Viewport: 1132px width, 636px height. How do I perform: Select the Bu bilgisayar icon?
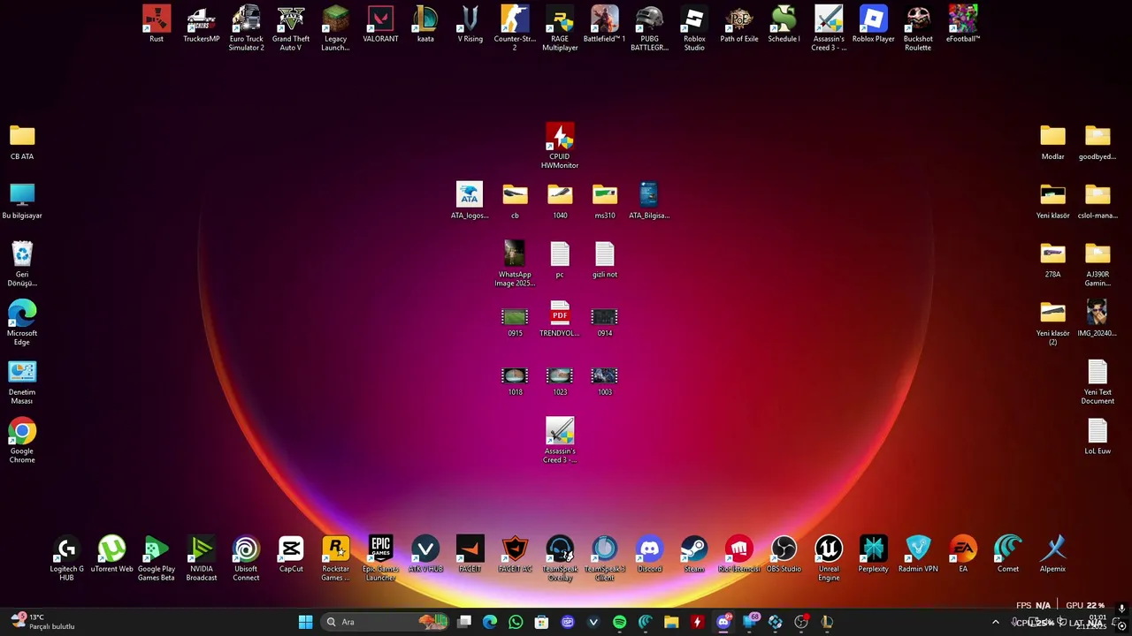click(x=22, y=201)
